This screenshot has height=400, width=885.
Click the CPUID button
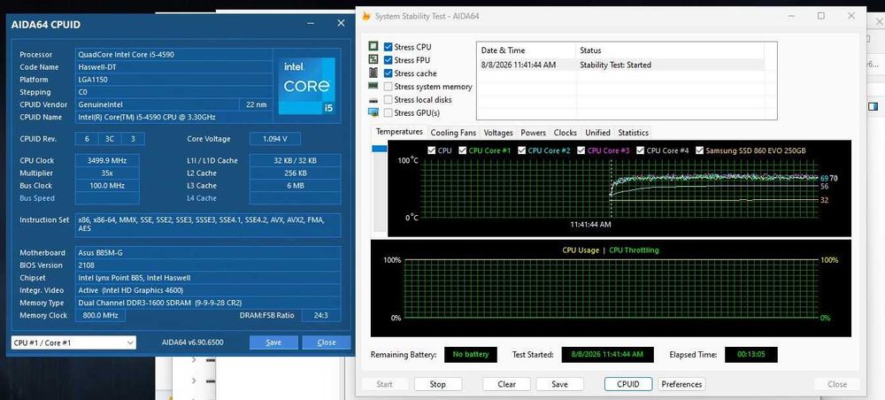(628, 384)
